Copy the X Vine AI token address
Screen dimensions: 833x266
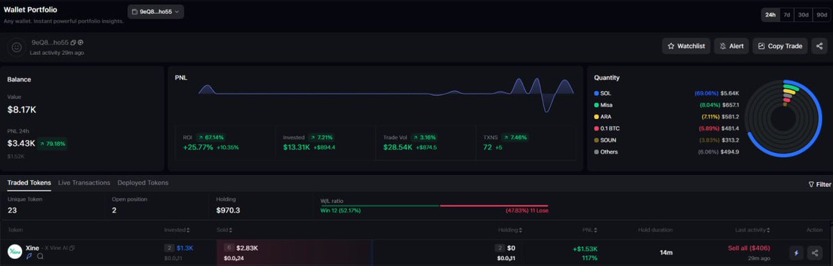pyautogui.click(x=72, y=248)
